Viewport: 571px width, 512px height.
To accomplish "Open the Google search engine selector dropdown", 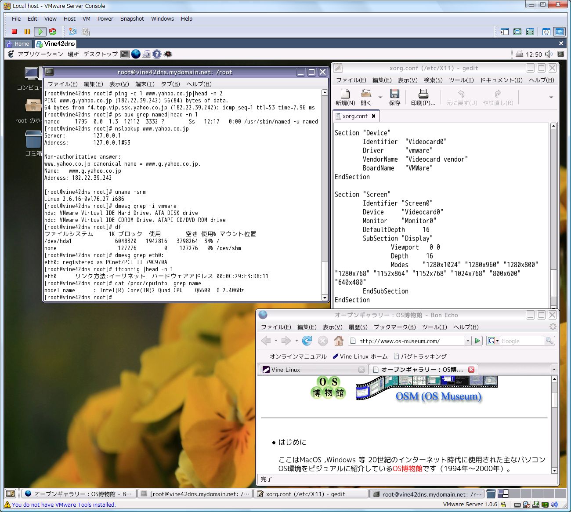I will point(493,341).
